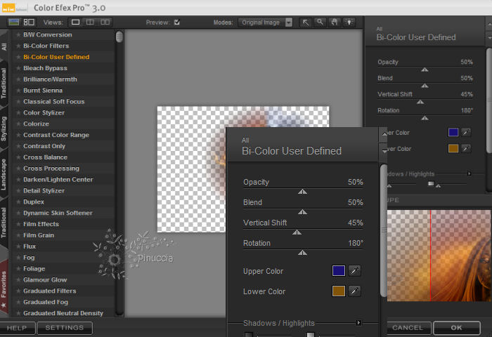Open the Modes dropdown showing Original Image
Viewport: 492px width, 337px height.
tap(266, 22)
